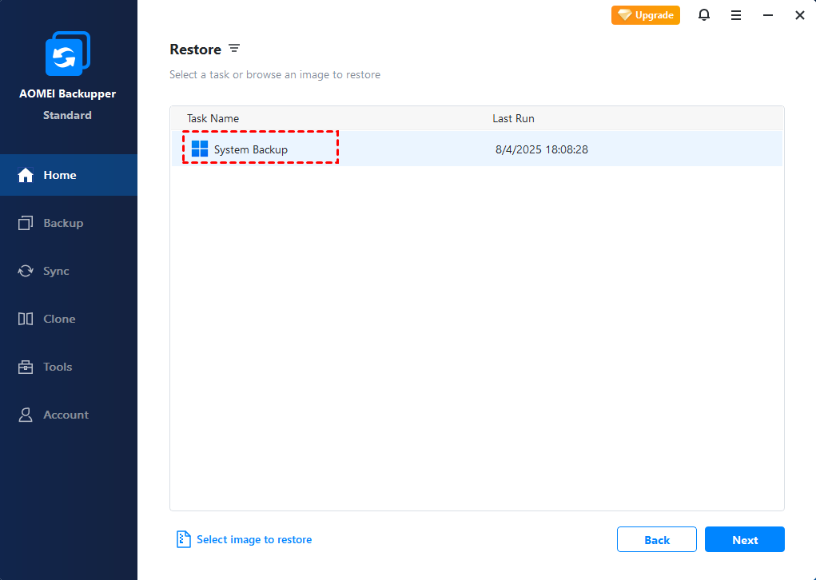The image size is (816, 580).
Task: Sort by the Task Name column header
Action: point(213,118)
